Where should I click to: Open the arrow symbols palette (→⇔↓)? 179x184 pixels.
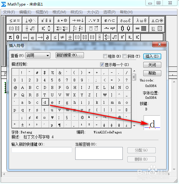point(78,21)
